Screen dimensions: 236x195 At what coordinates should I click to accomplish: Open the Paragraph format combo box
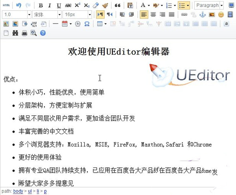coord(209,6)
